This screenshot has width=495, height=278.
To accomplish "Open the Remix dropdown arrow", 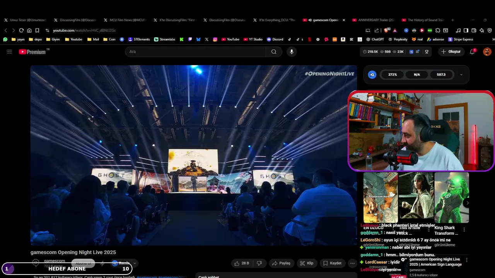I will pos(135,263).
